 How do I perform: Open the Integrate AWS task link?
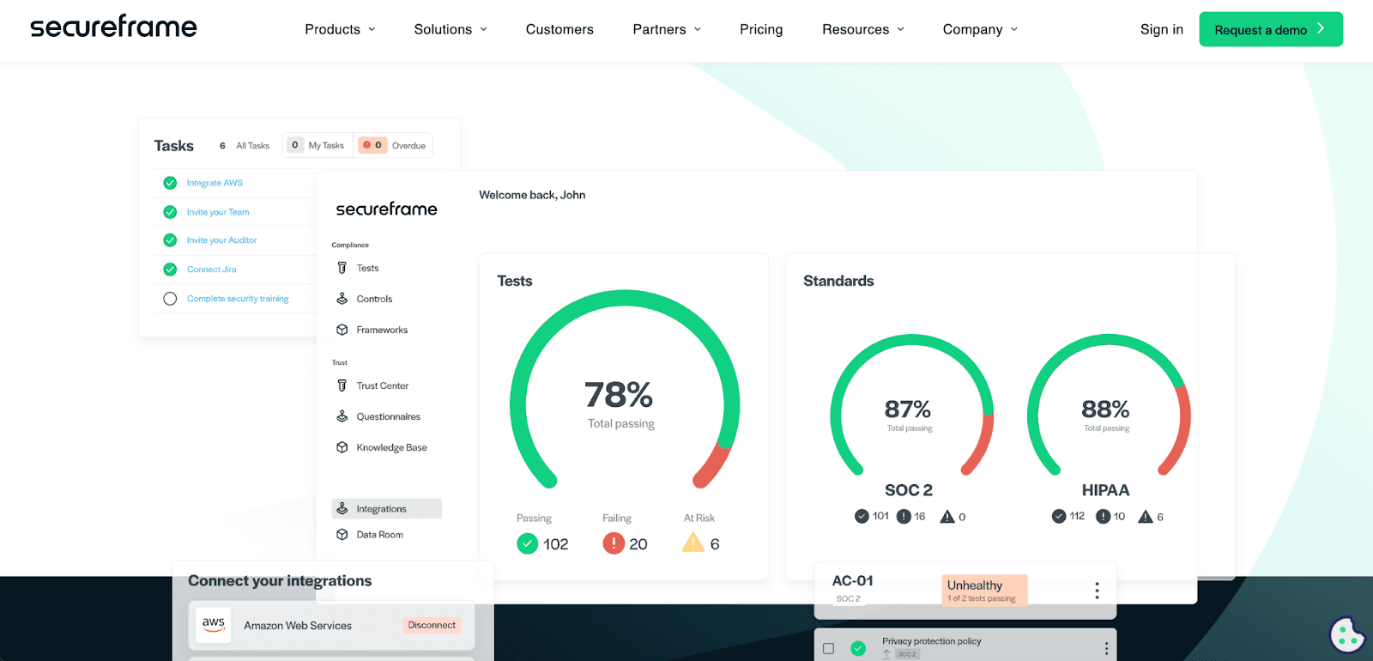[215, 183]
